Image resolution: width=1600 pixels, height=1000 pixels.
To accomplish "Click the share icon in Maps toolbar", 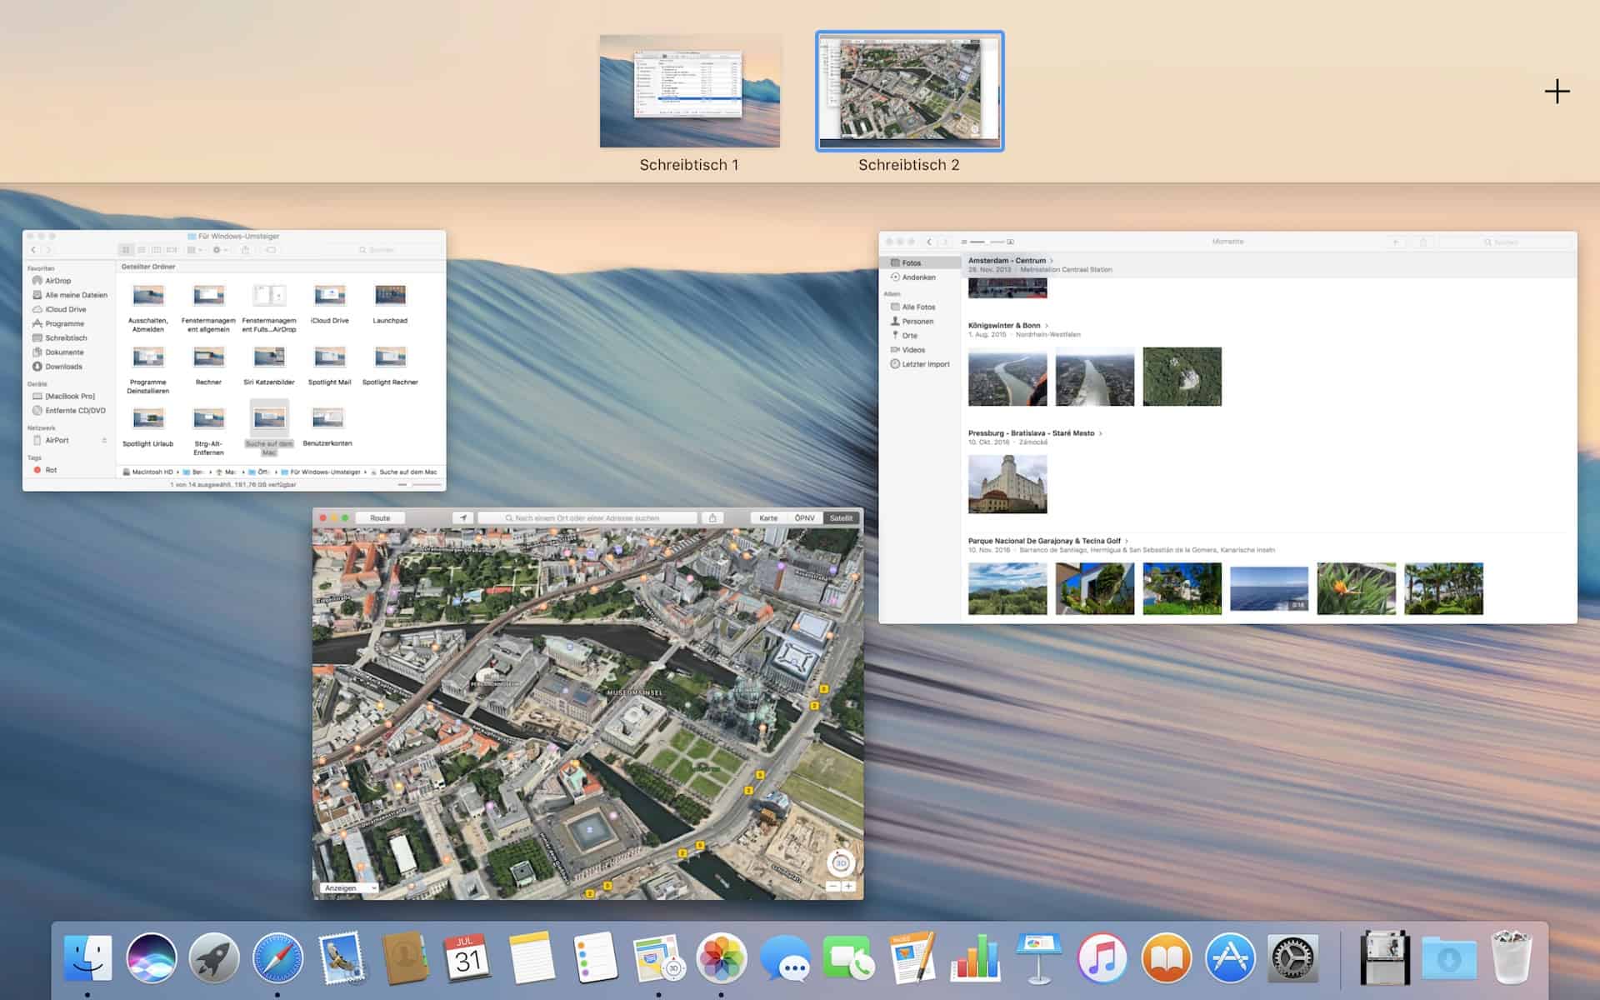I will click(712, 517).
